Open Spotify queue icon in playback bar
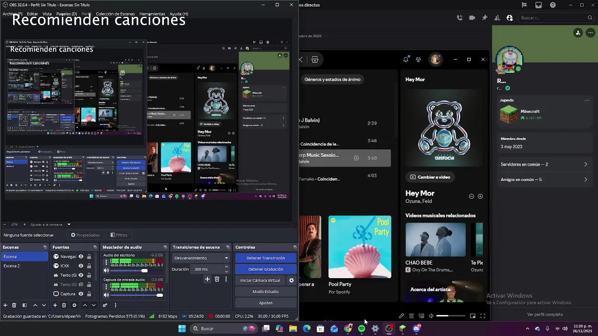The height and width of the screenshot is (336, 598). click(x=411, y=316)
